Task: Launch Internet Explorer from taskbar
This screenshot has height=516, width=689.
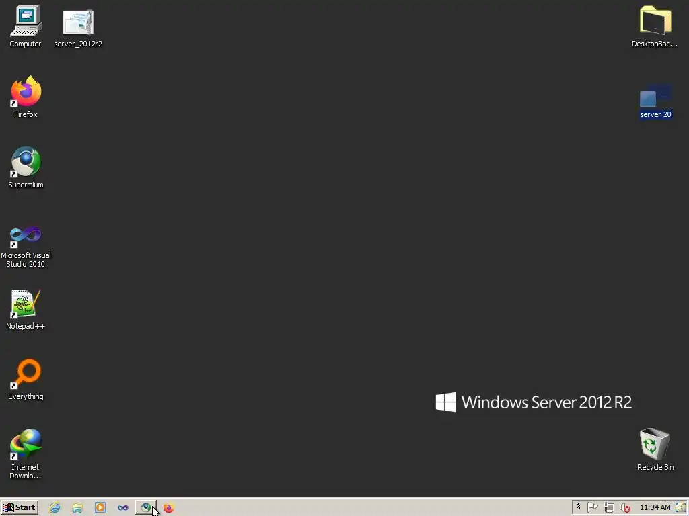Action: pyautogui.click(x=55, y=508)
